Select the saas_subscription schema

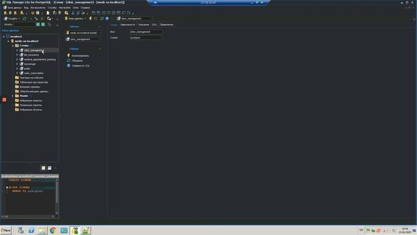click(x=34, y=73)
